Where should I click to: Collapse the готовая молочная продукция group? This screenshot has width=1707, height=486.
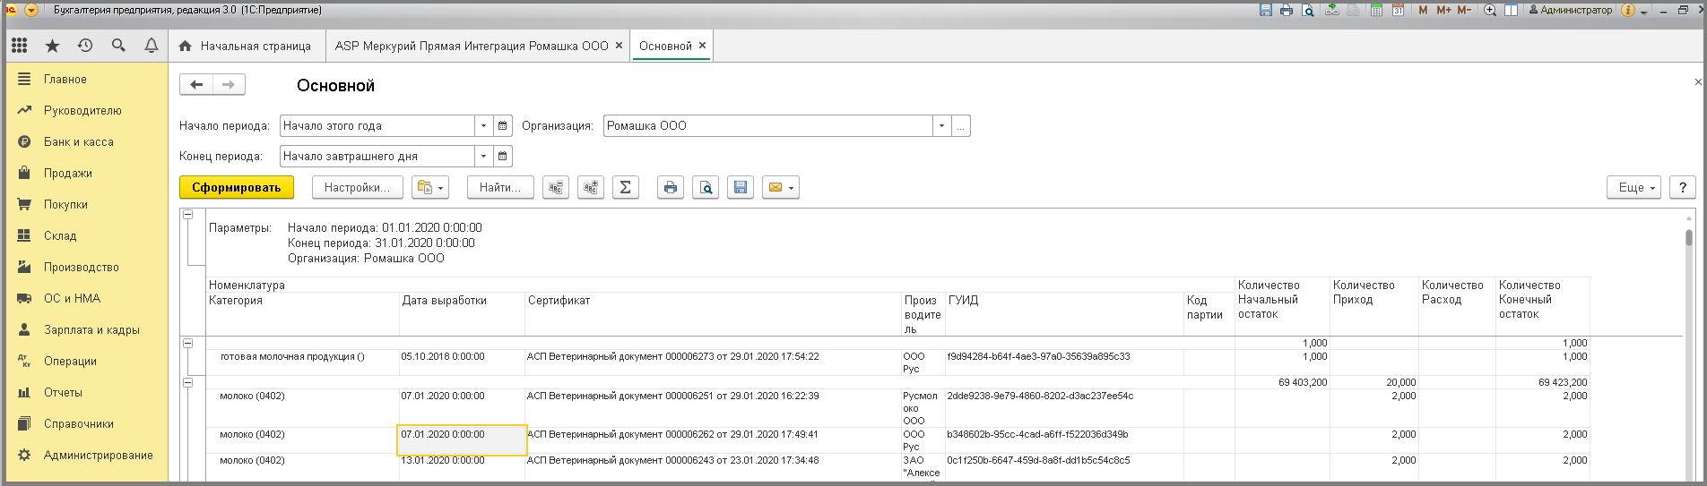tap(187, 343)
